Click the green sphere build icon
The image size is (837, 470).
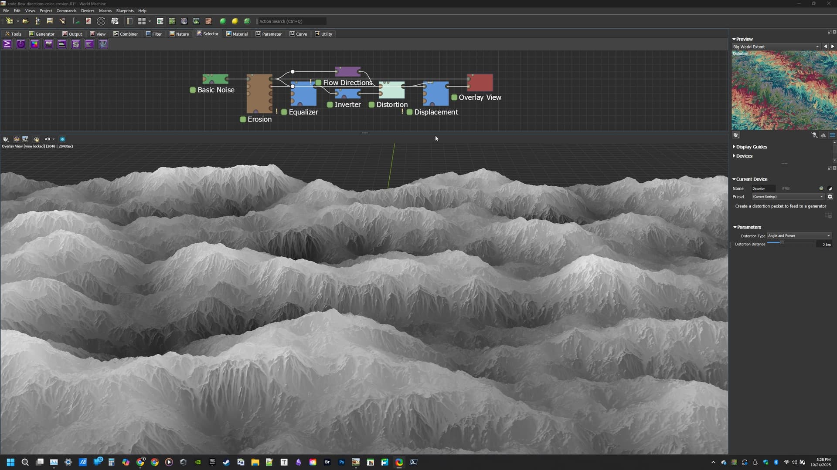223,21
